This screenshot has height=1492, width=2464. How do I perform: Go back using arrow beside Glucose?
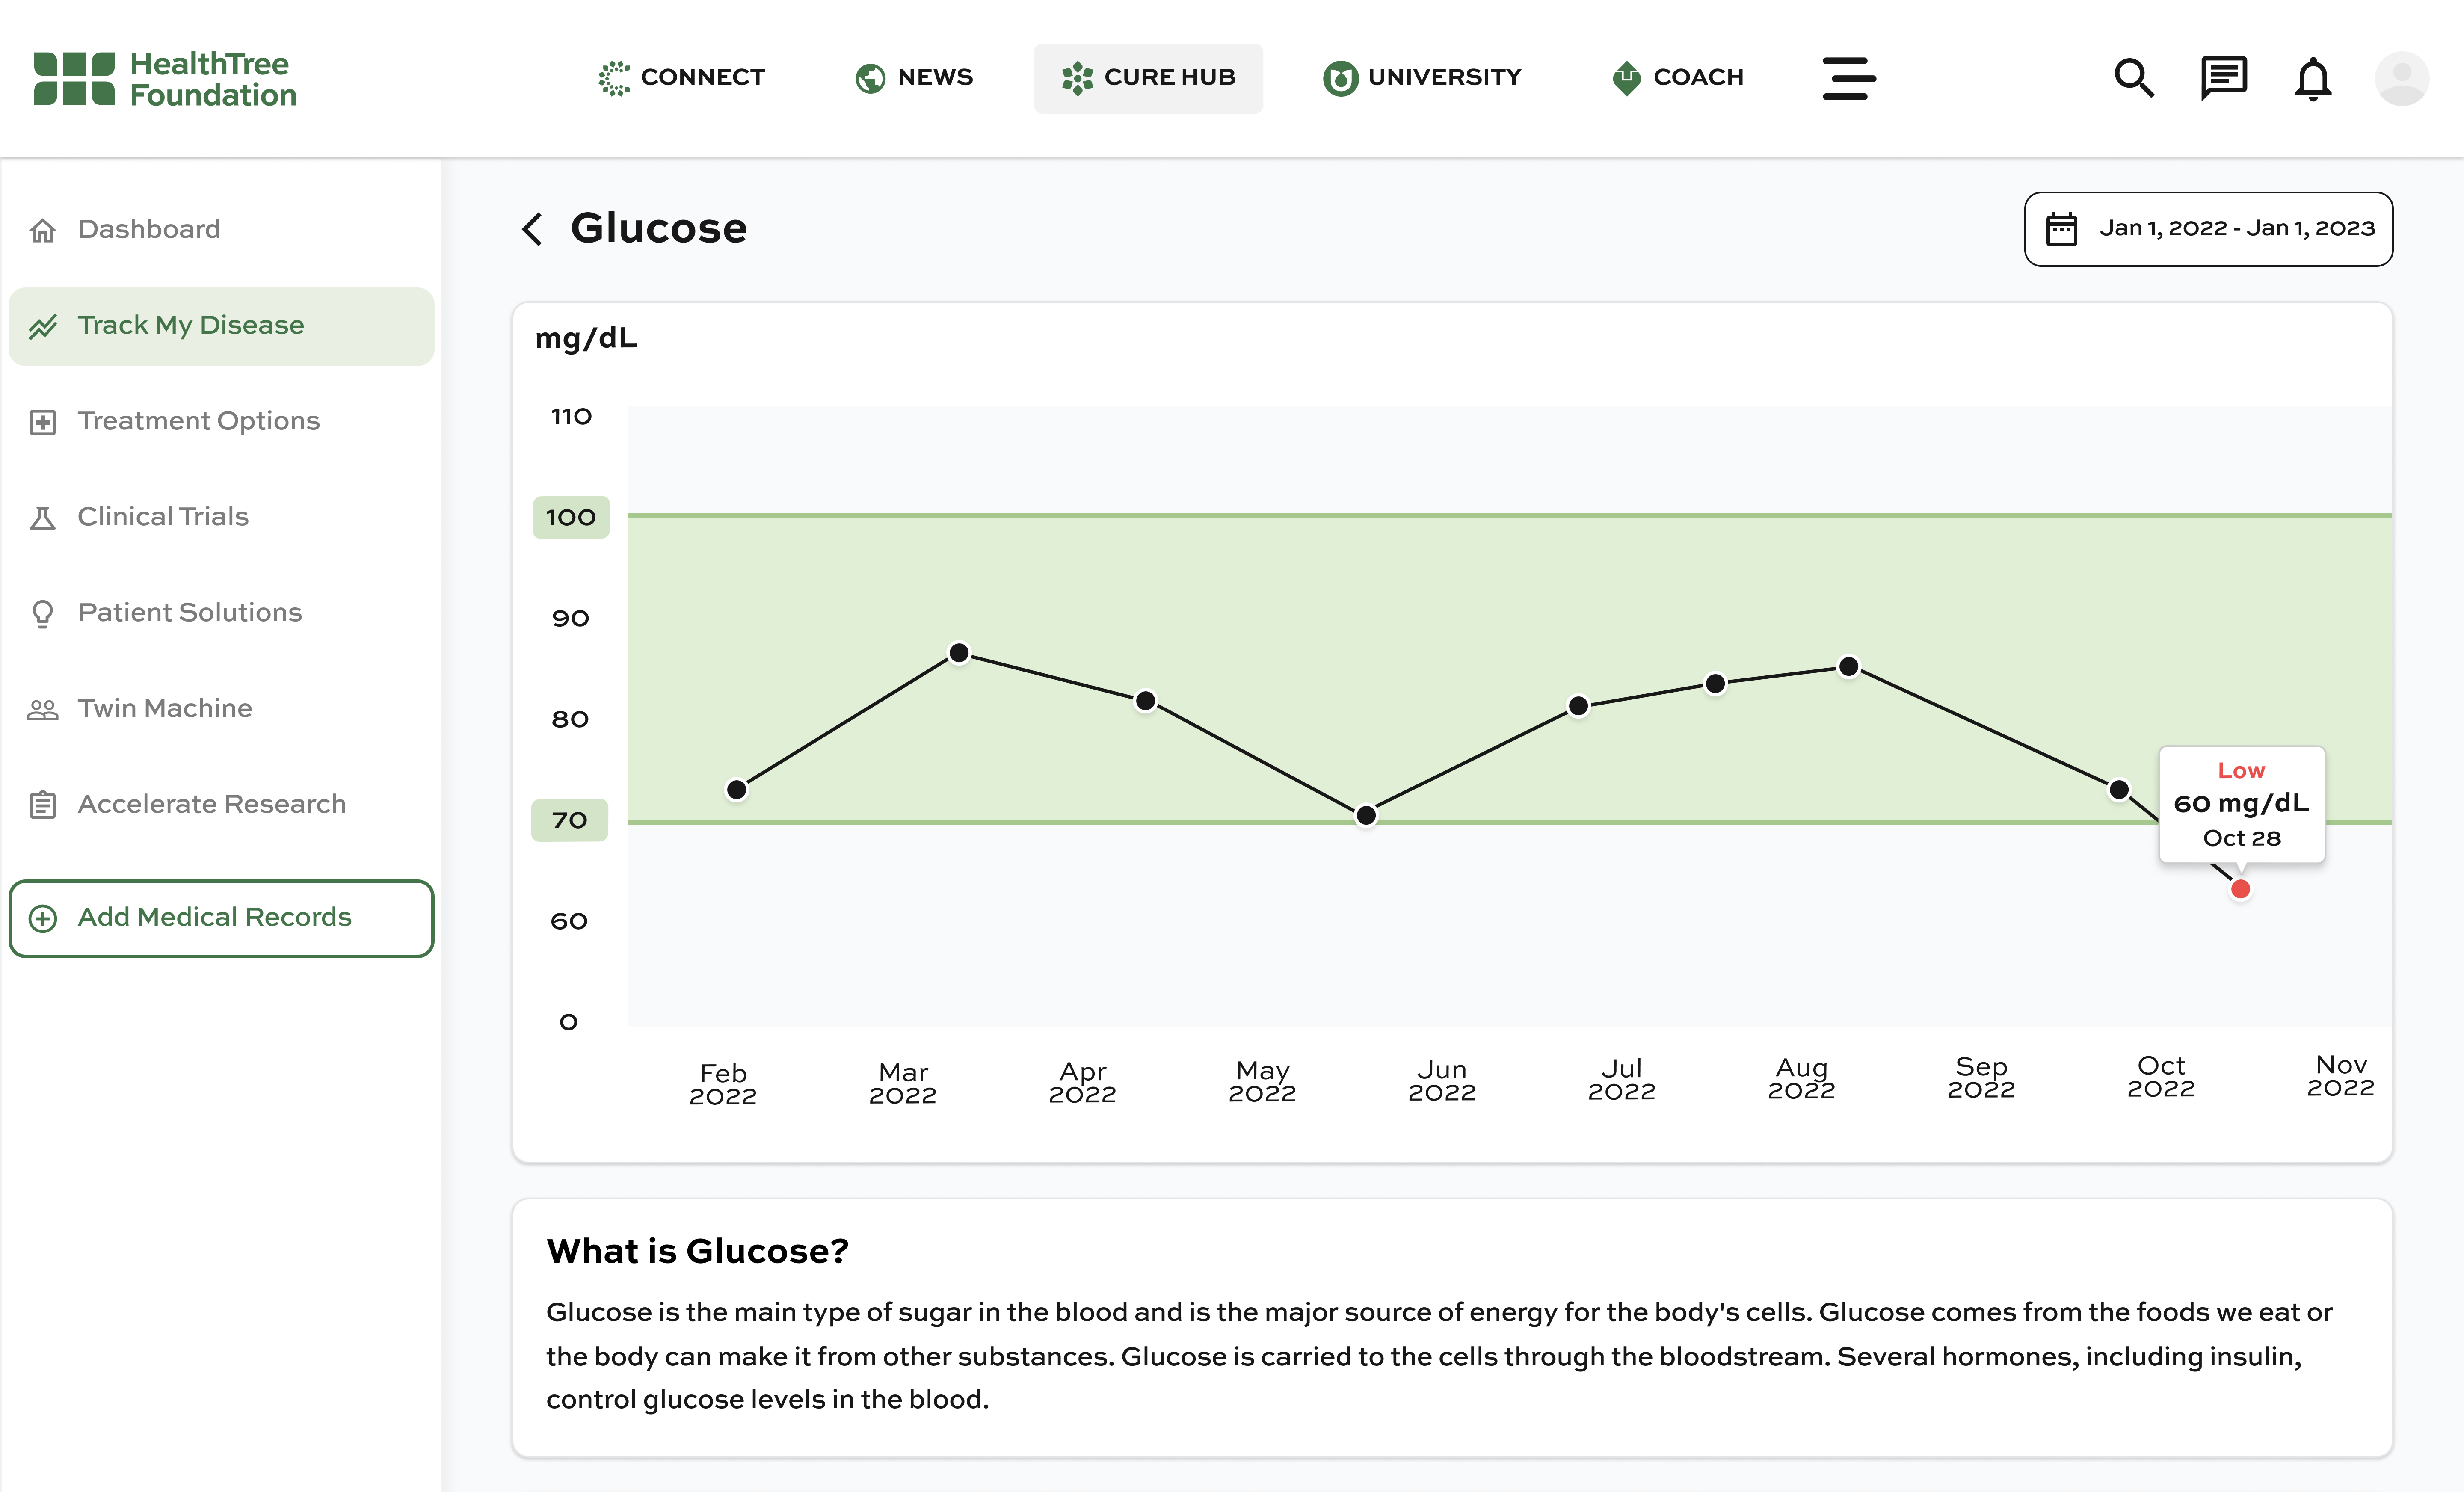(x=532, y=229)
